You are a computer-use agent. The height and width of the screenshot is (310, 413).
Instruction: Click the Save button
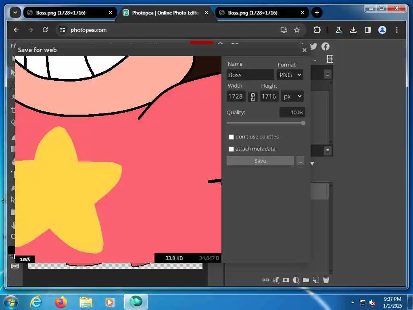pyautogui.click(x=260, y=161)
